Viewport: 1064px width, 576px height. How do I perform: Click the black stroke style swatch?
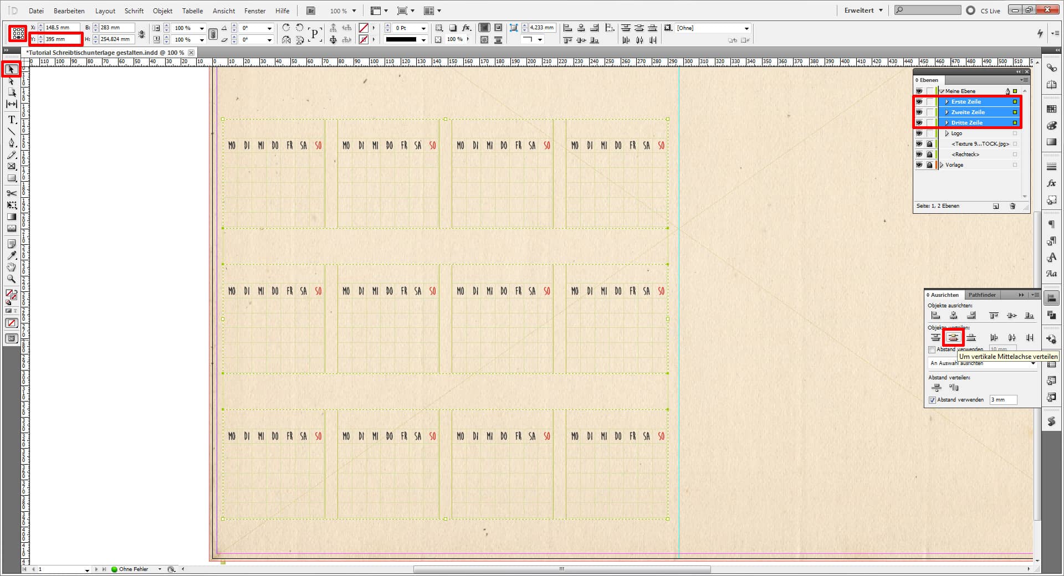pos(401,39)
